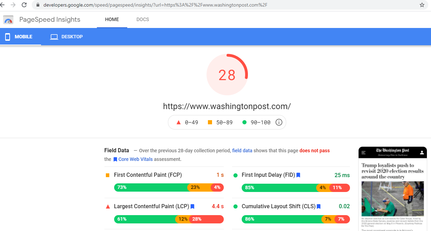The image size is (431, 231).
Task: Click the First Input Delay (FID) label
Action: click(268, 175)
